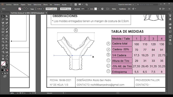
Task: Select the Slice tool
Action: click(7, 56)
